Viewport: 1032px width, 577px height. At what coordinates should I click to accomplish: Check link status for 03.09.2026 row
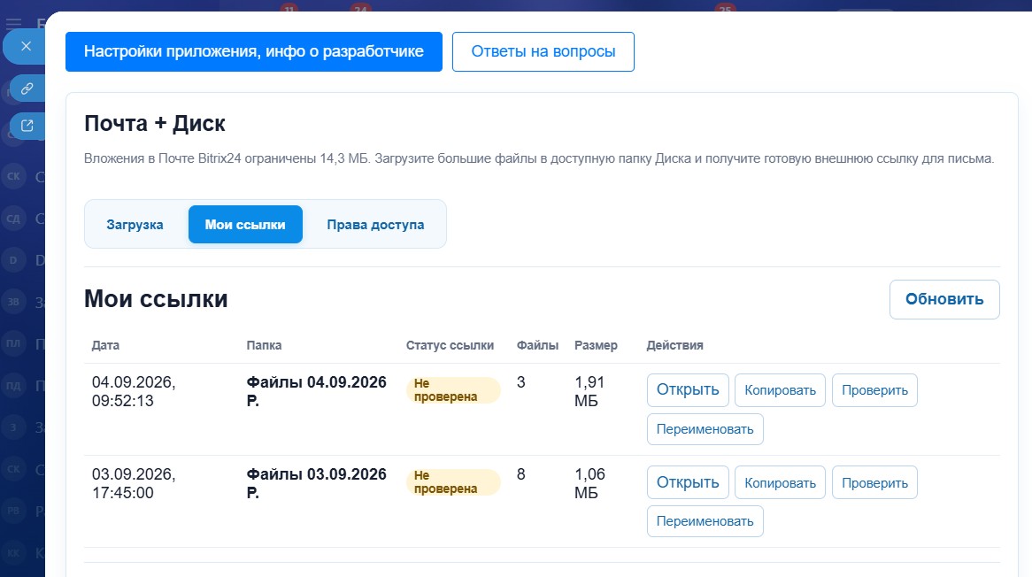[x=874, y=483]
